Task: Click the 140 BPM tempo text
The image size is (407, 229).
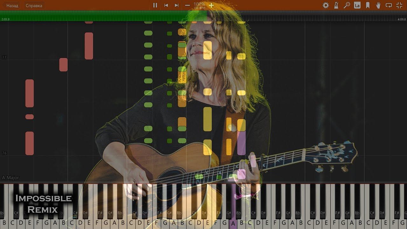Action: click(199, 8)
